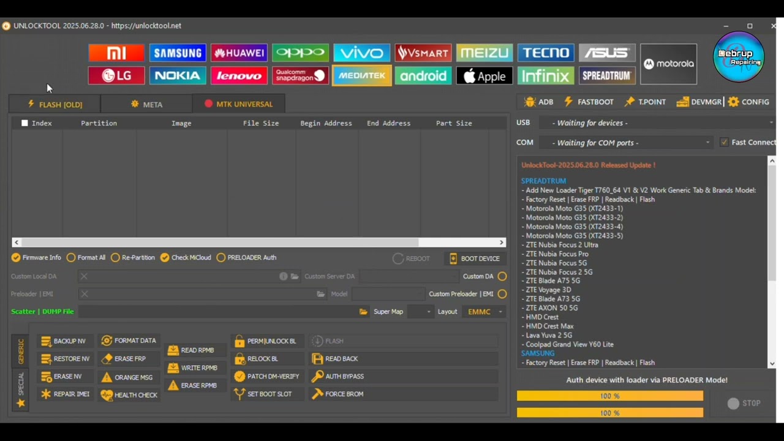784x441 pixels.
Task: Choose the Spreadtrum brand logo
Action: click(607, 75)
